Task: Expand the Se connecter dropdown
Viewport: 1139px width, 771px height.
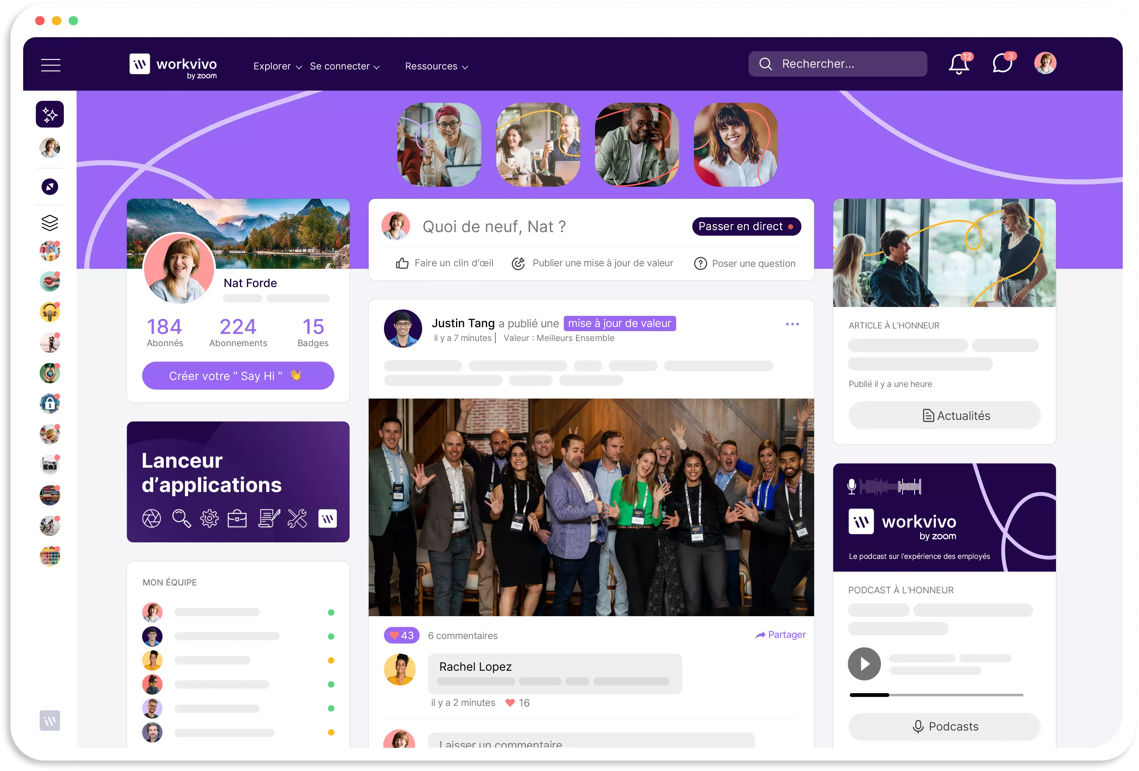Action: 345,67
